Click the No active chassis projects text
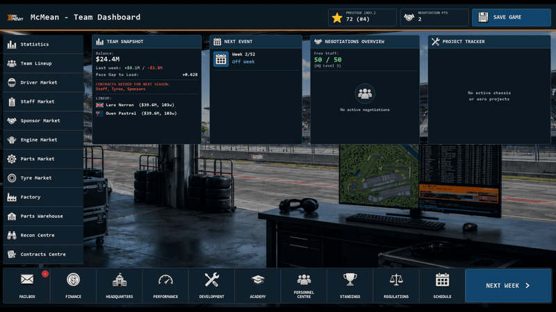This screenshot has width=556, height=312. (x=489, y=96)
